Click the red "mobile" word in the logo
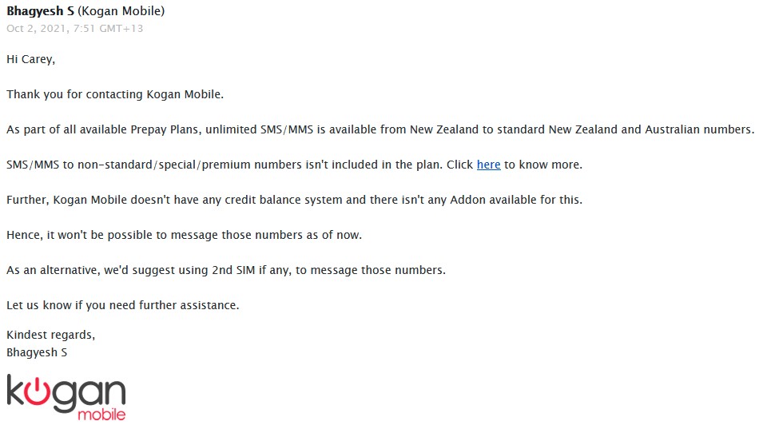 coord(101,414)
